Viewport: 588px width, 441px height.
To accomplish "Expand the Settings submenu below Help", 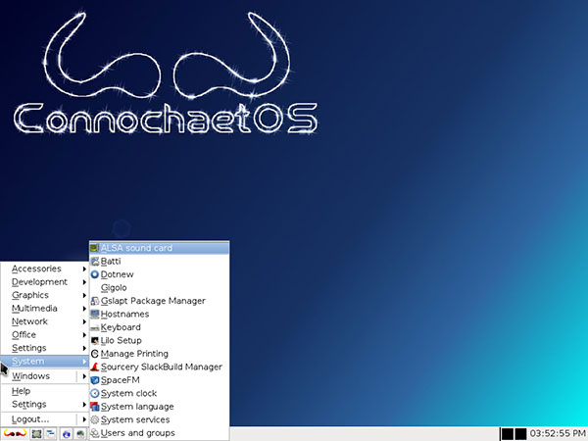I will click(x=45, y=404).
